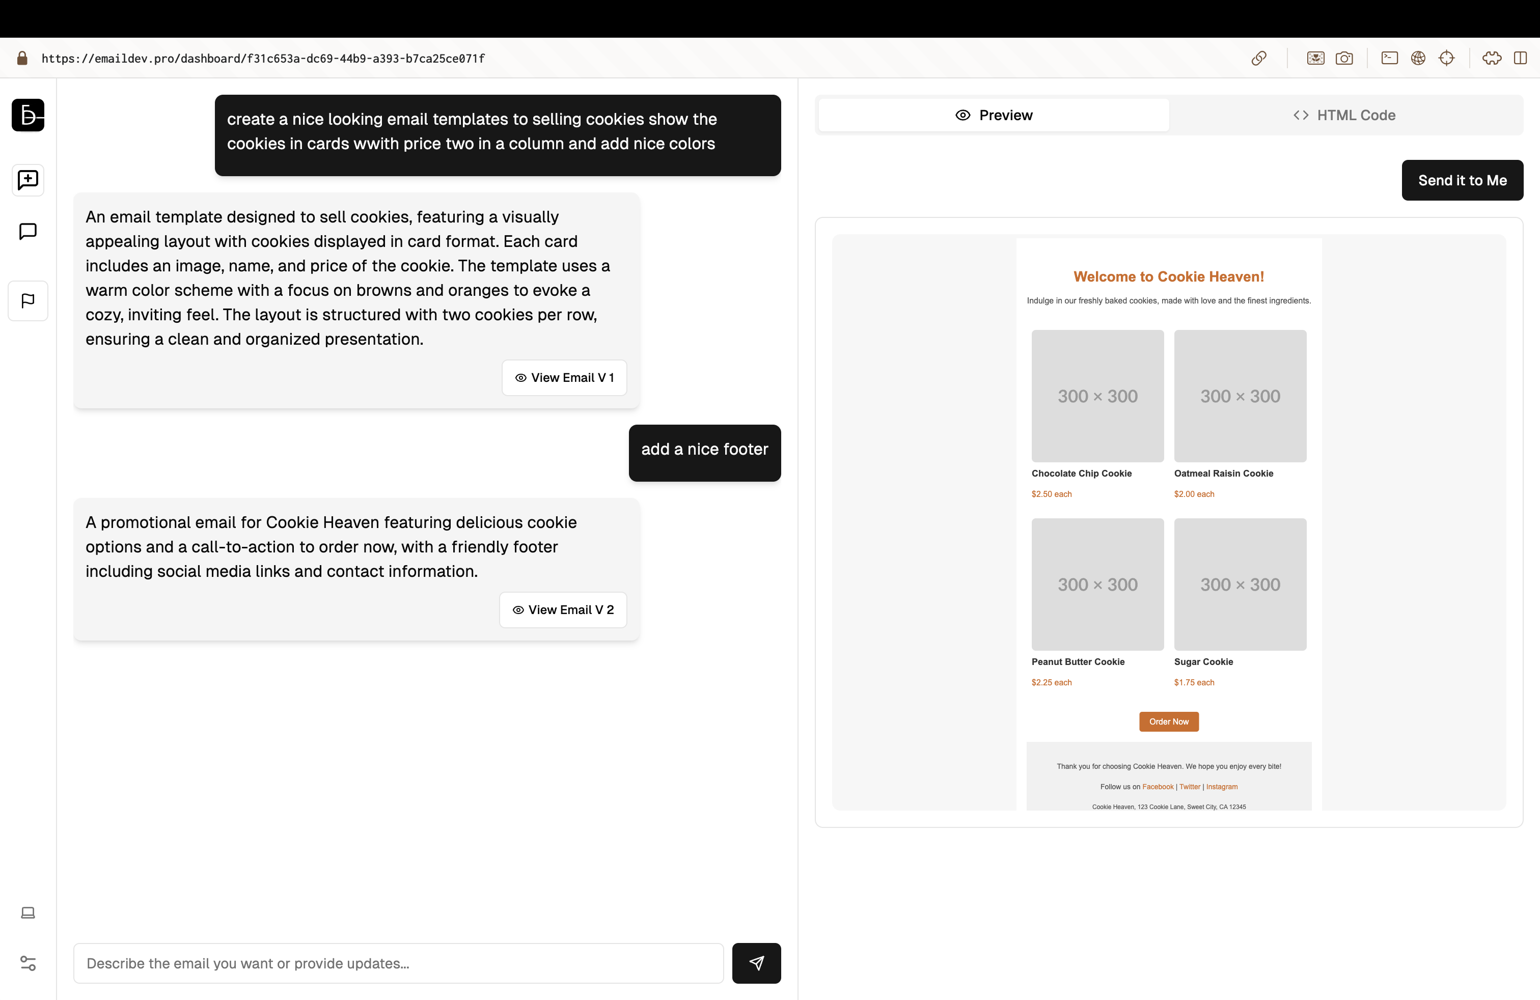Viewport: 1540px width, 1000px height.
Task: Click the $2.50 each price text
Action: click(x=1052, y=494)
